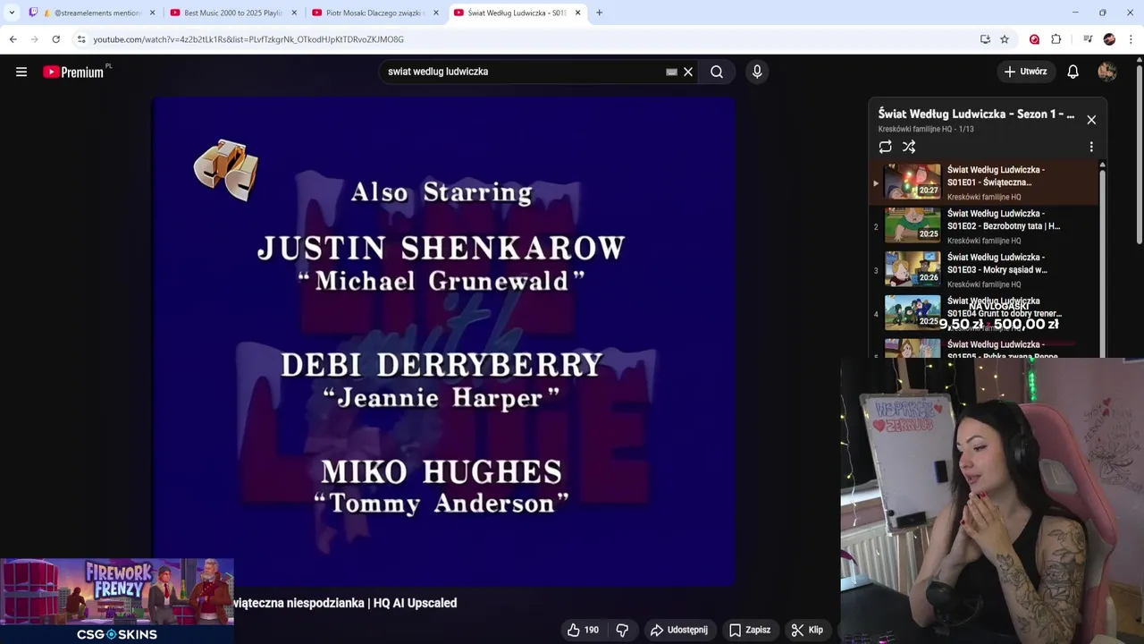Play S01E02 Bezrobotny tata thumbnail
The image size is (1144, 644).
(913, 225)
